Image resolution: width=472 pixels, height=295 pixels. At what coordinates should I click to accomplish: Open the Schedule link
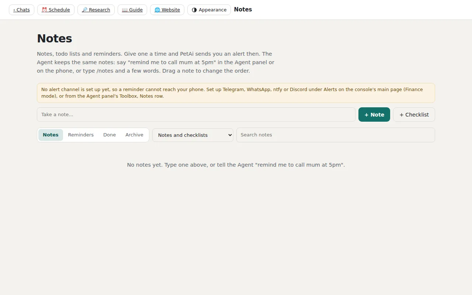[x=56, y=10]
